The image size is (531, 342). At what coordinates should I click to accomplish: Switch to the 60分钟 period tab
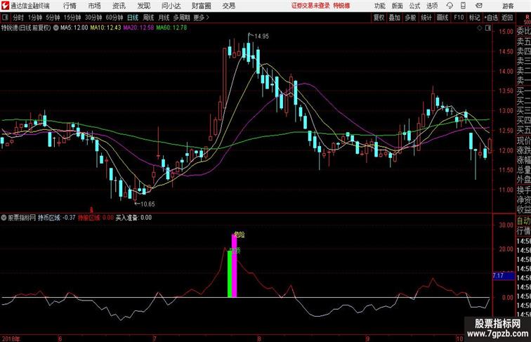(x=114, y=18)
